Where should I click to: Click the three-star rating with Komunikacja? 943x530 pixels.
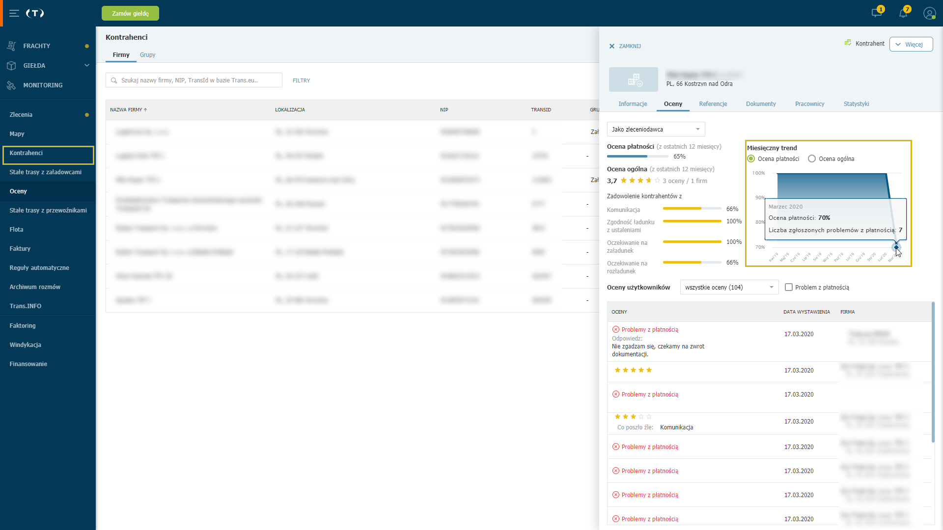coord(633,417)
